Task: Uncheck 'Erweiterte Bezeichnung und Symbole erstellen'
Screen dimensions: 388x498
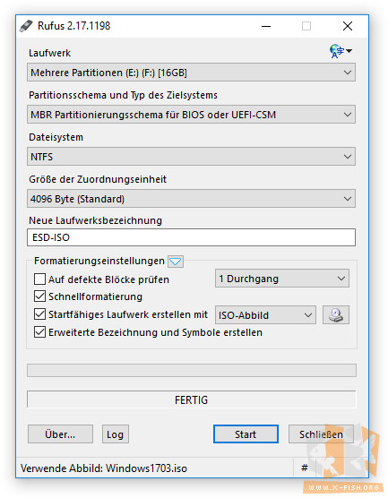Action: click(x=39, y=332)
